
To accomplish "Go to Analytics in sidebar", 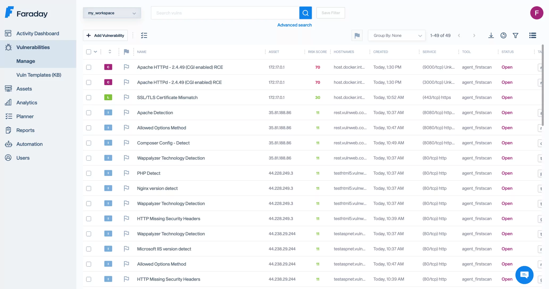I will (x=27, y=102).
